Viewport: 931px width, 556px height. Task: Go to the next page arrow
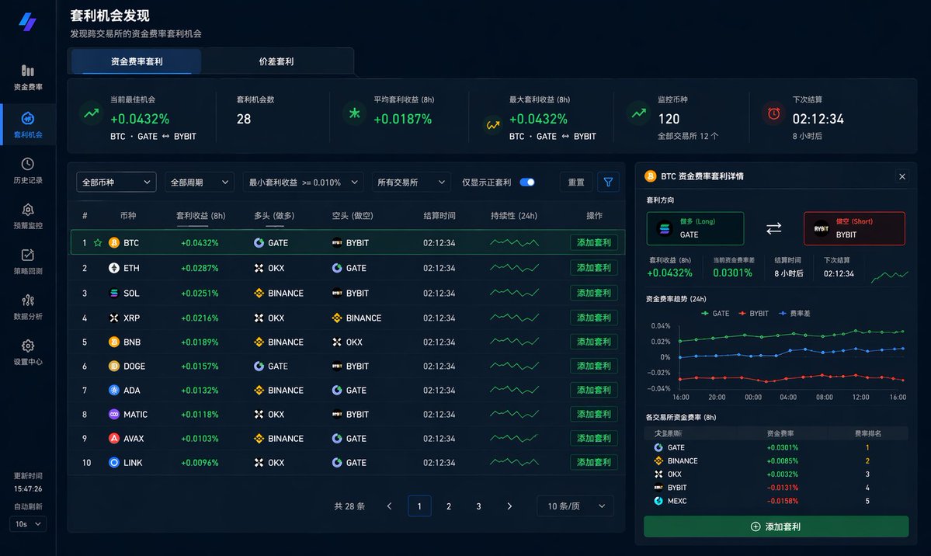coord(509,506)
